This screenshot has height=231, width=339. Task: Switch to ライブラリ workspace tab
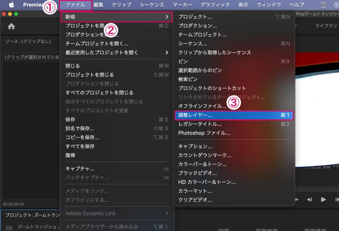[x=326, y=26]
